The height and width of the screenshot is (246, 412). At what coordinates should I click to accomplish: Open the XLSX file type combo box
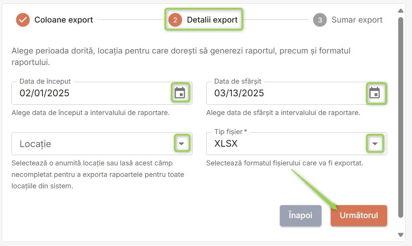point(297,144)
